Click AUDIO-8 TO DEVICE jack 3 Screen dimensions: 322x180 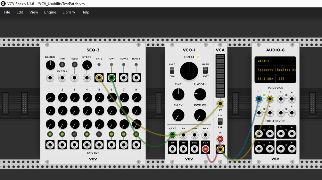pyautogui.click(x=281, y=99)
